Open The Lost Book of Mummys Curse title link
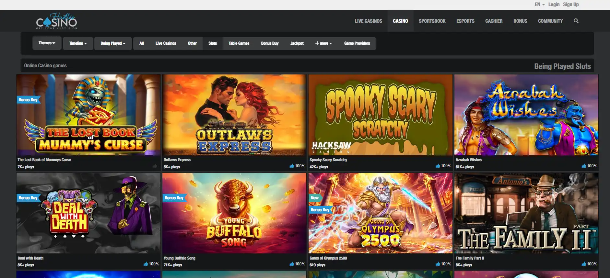This screenshot has width=610, height=278. [44, 160]
